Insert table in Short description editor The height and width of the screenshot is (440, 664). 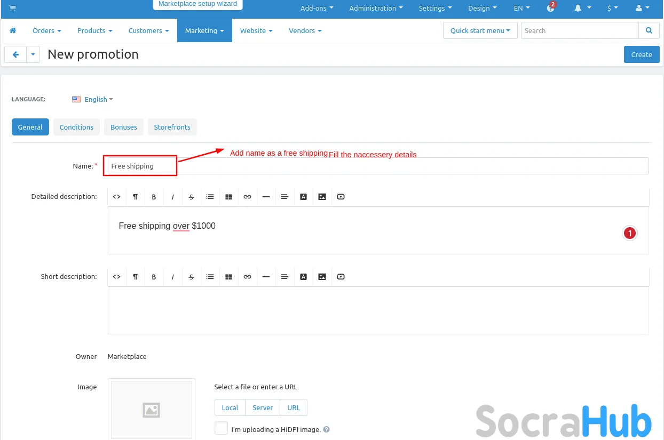tap(228, 277)
